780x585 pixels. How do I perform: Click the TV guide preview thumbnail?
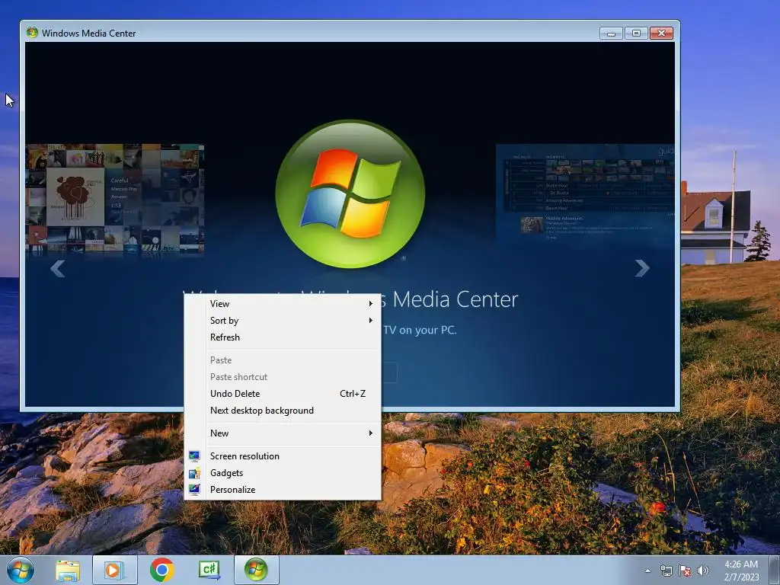click(586, 194)
